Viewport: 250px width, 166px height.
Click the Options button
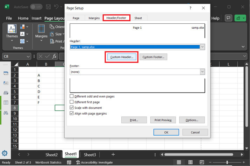click(192, 120)
